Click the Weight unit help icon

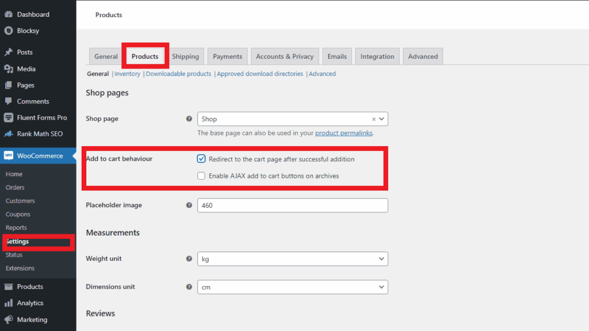tap(189, 259)
